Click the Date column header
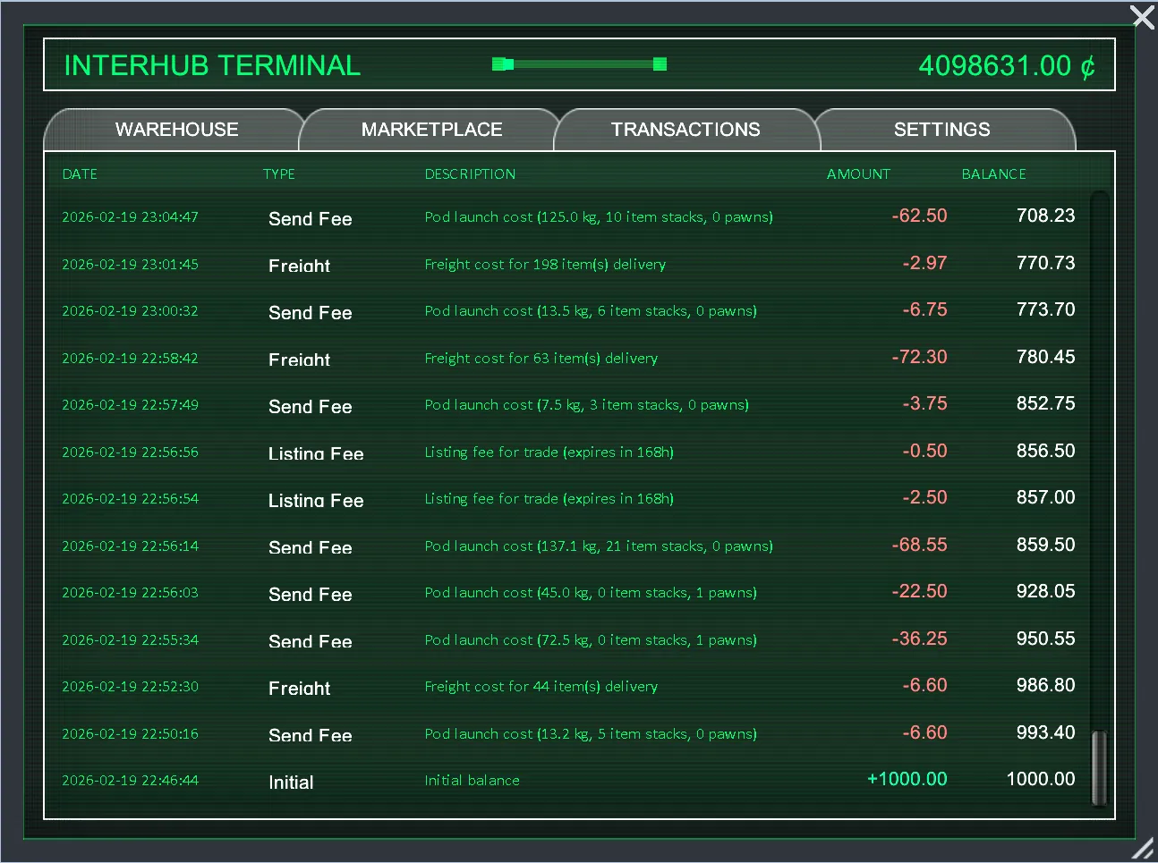The width and height of the screenshot is (1158, 863). [80, 174]
